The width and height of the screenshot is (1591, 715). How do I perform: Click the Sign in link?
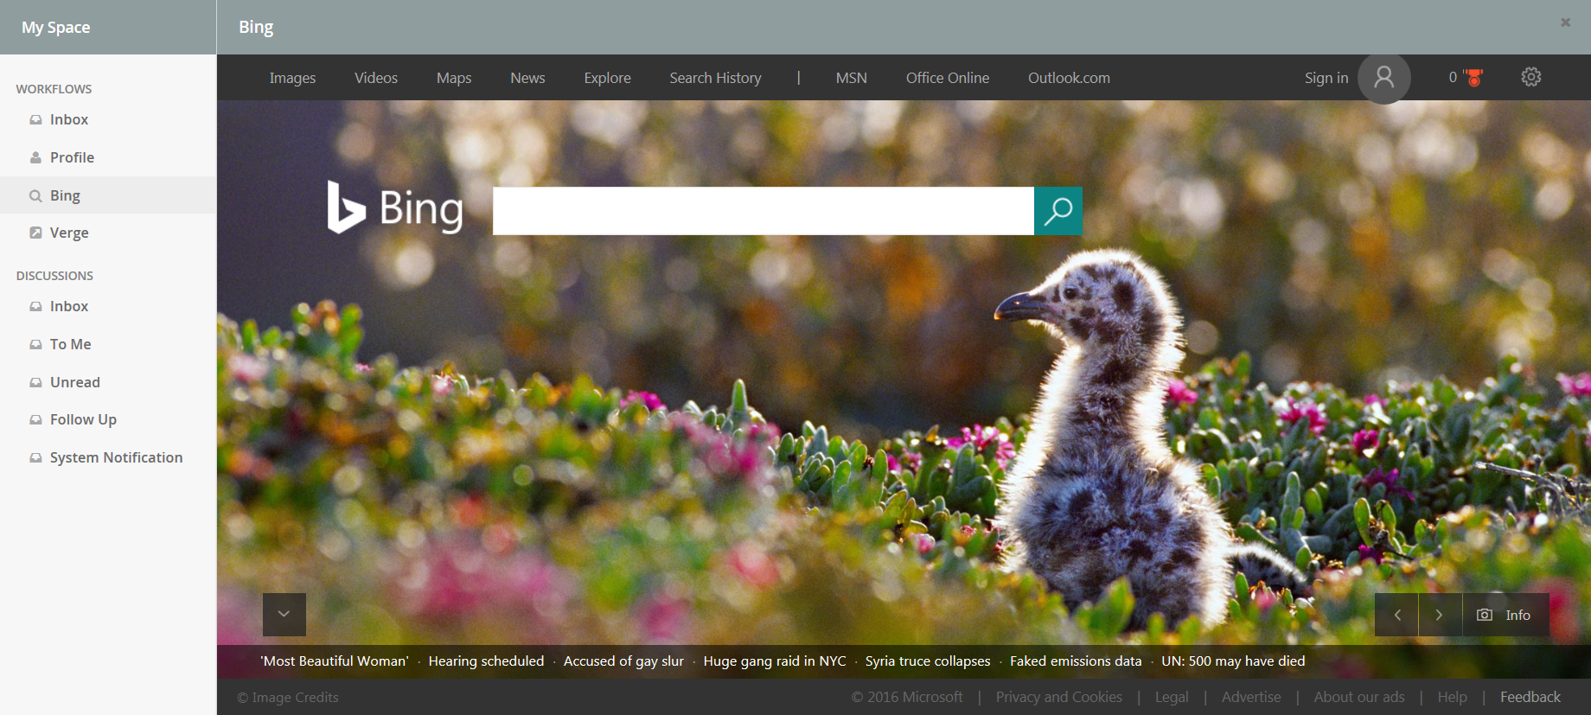[1326, 78]
